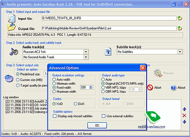
Task: Enable Use external subtitles
Action: coord(103,116)
